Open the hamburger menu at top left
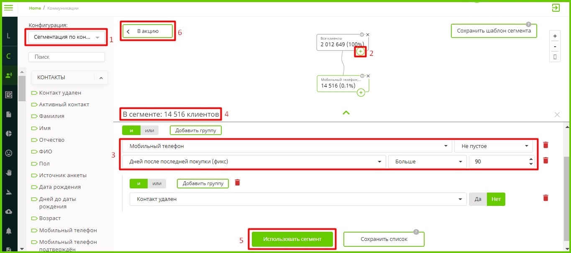This screenshot has width=571, height=253. [x=8, y=8]
